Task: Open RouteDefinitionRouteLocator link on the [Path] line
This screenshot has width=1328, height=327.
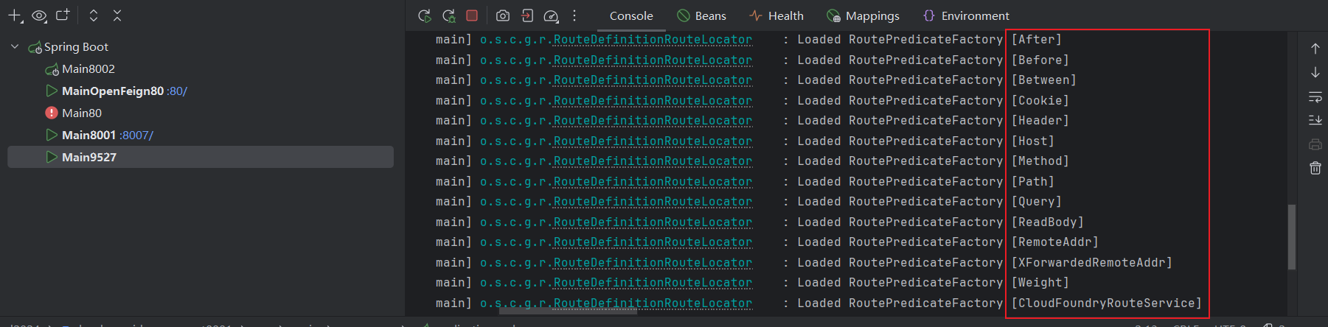Action: pyautogui.click(x=653, y=181)
